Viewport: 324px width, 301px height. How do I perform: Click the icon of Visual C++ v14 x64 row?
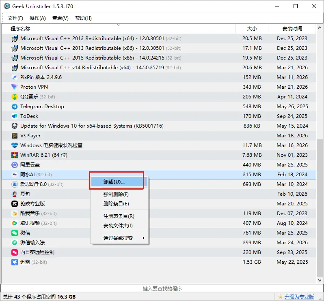point(15,67)
